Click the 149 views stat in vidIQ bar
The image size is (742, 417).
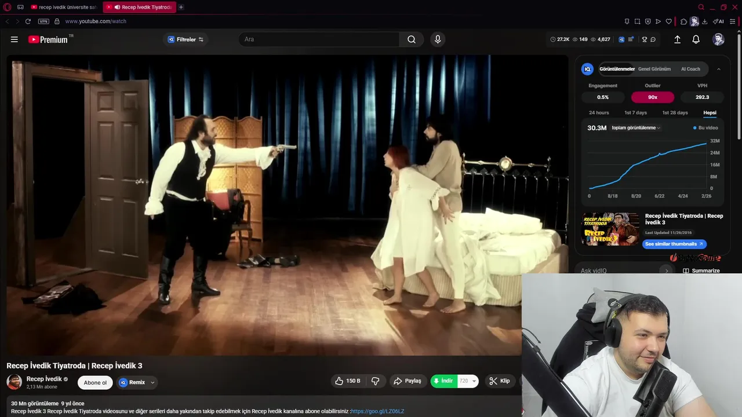[x=580, y=39]
